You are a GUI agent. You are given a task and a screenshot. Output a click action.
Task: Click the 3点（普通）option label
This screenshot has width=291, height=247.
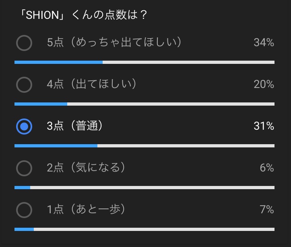74,126
